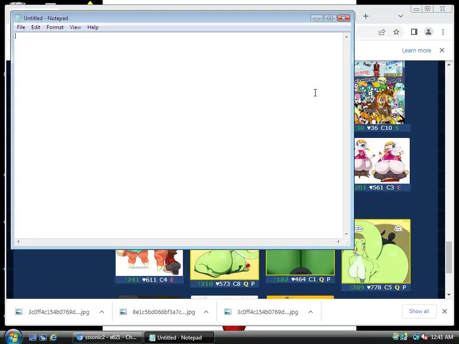Expand options for first 3c0ff4c154b0769d download

pos(102,312)
